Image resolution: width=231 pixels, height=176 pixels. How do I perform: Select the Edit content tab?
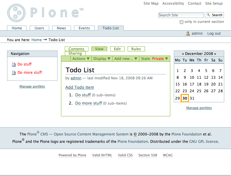click(x=117, y=49)
